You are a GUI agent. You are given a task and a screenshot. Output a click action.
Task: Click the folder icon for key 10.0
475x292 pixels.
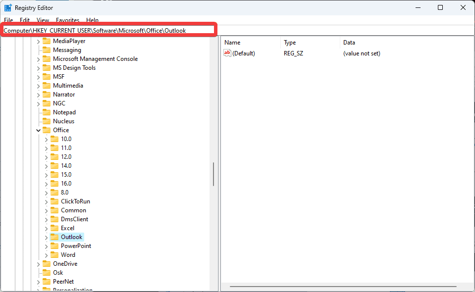click(54, 139)
